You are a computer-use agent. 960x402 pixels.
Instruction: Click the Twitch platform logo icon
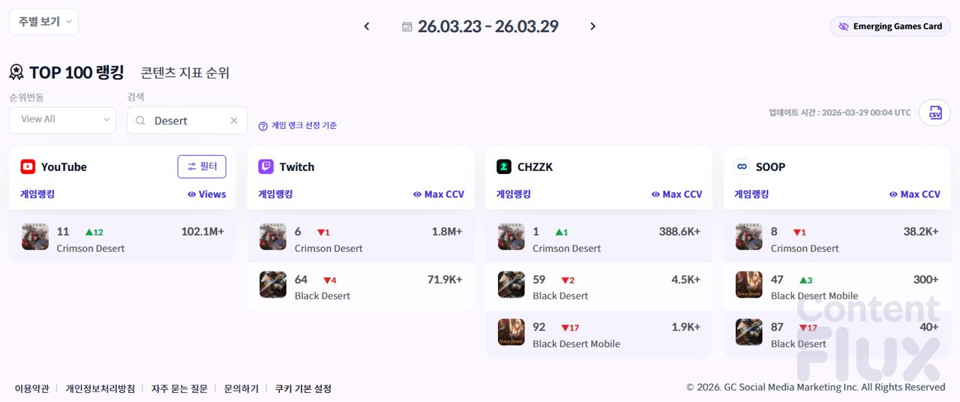click(265, 166)
